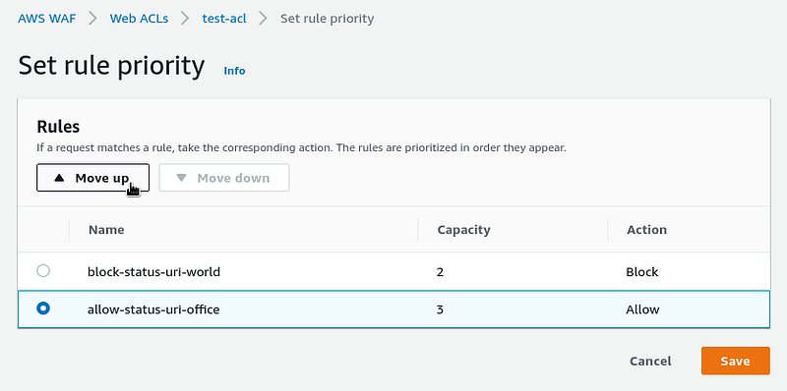The width and height of the screenshot is (787, 391).
Task: Click the Allow action cell
Action: [x=642, y=309]
